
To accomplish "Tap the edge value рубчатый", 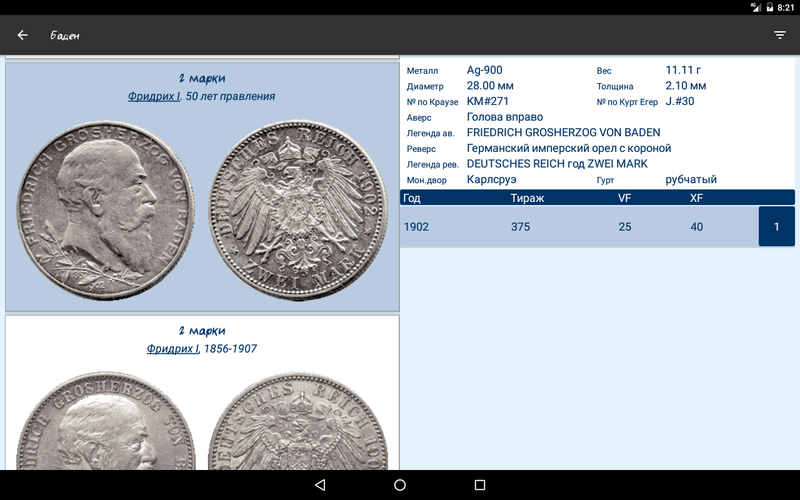I will click(x=691, y=179).
